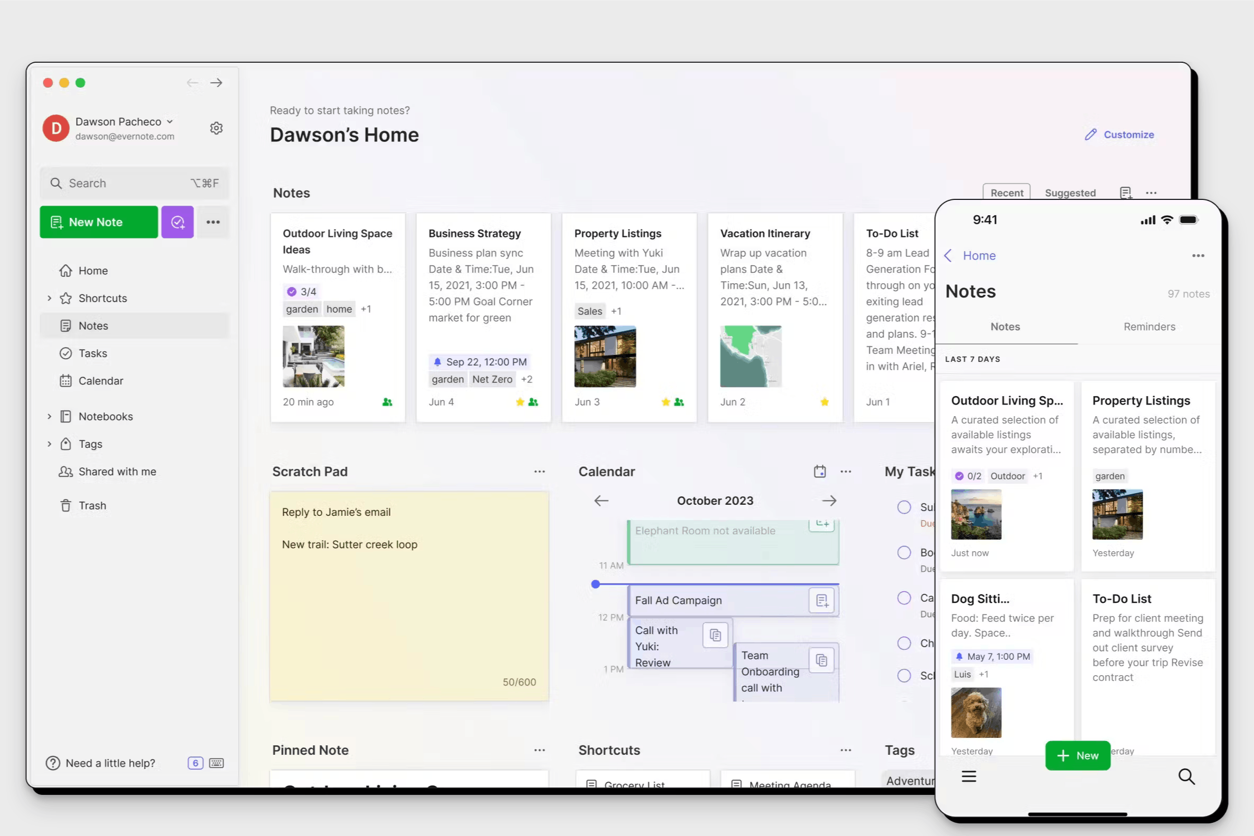The width and height of the screenshot is (1254, 836).
Task: Open Shared with me in the sidebar
Action: 117,472
